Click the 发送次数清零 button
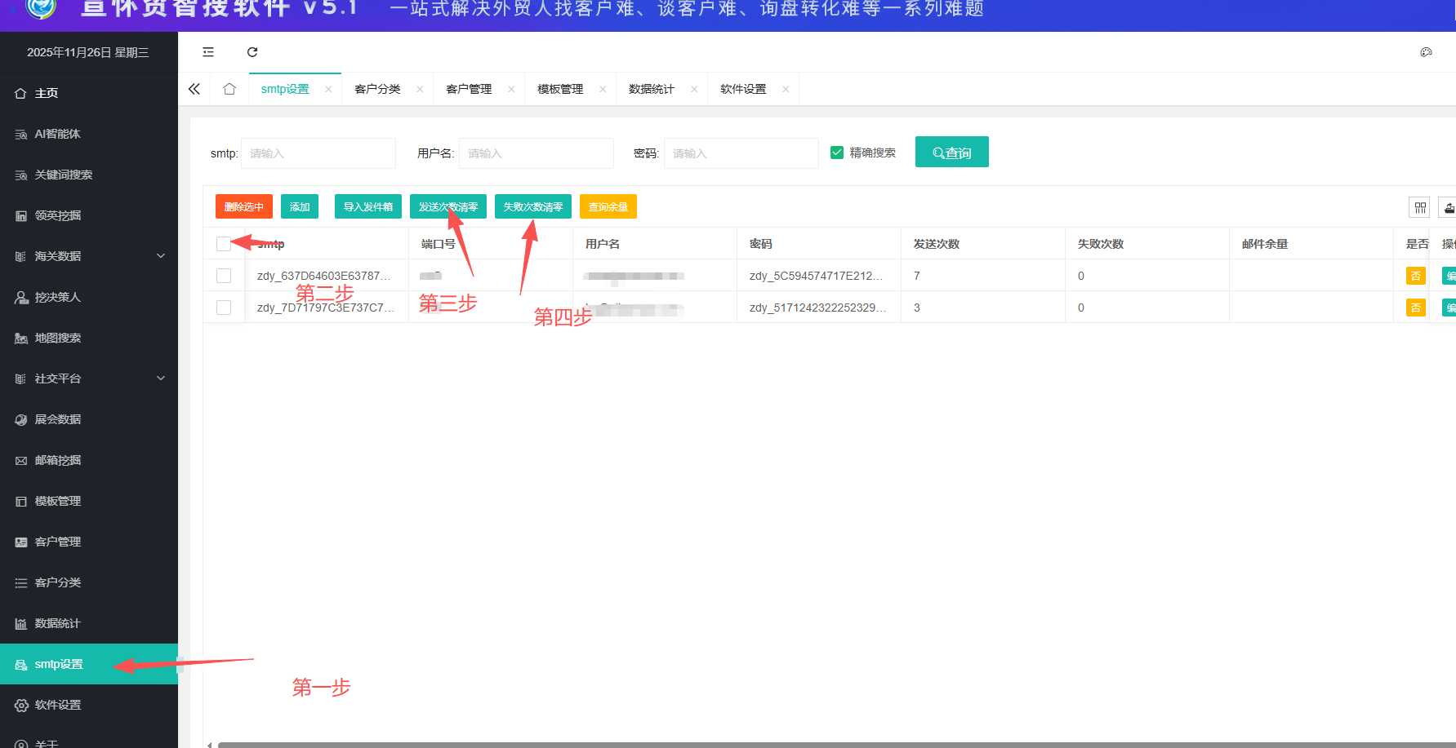Image resolution: width=1456 pixels, height=748 pixels. (447, 207)
